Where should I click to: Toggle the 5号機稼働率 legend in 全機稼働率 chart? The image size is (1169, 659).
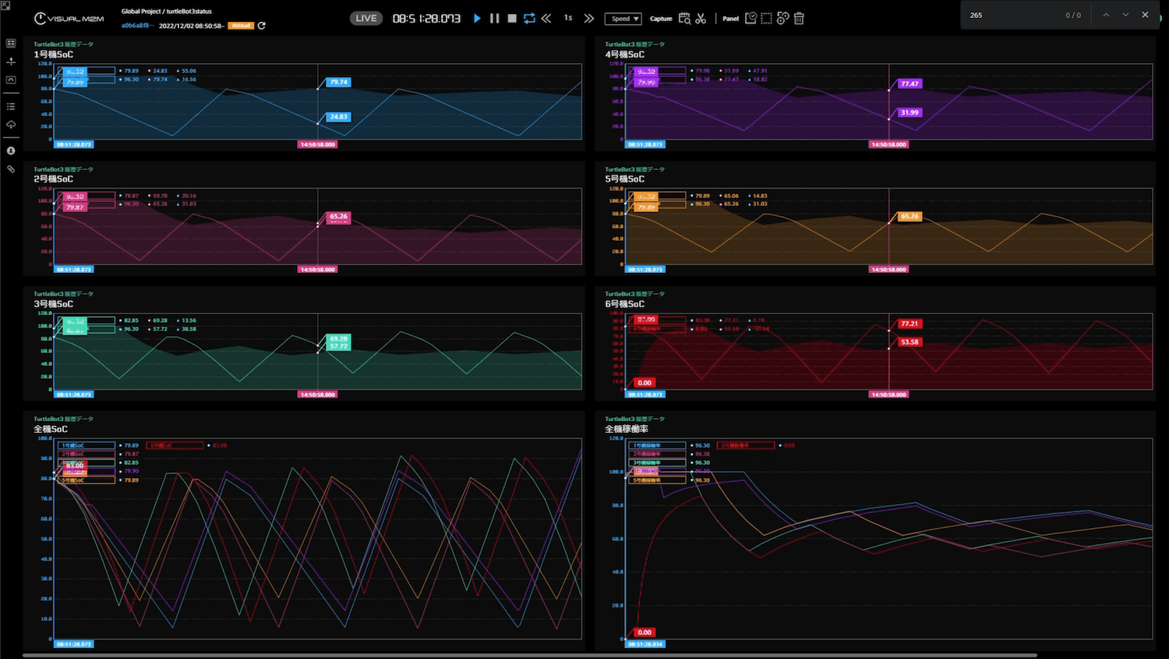pos(658,480)
